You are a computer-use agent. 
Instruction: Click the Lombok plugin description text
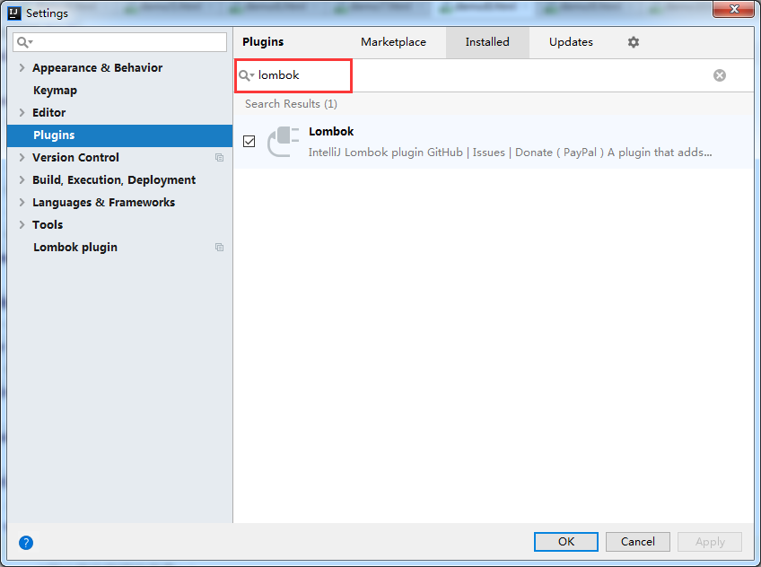pos(510,153)
